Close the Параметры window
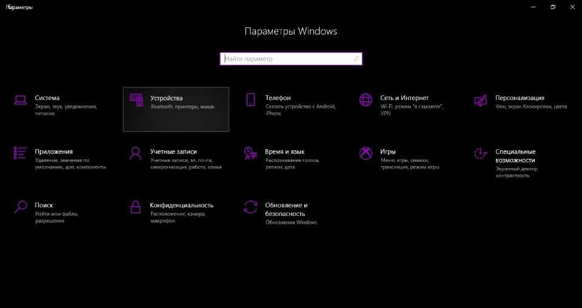The height and width of the screenshot is (308, 582). (572, 7)
